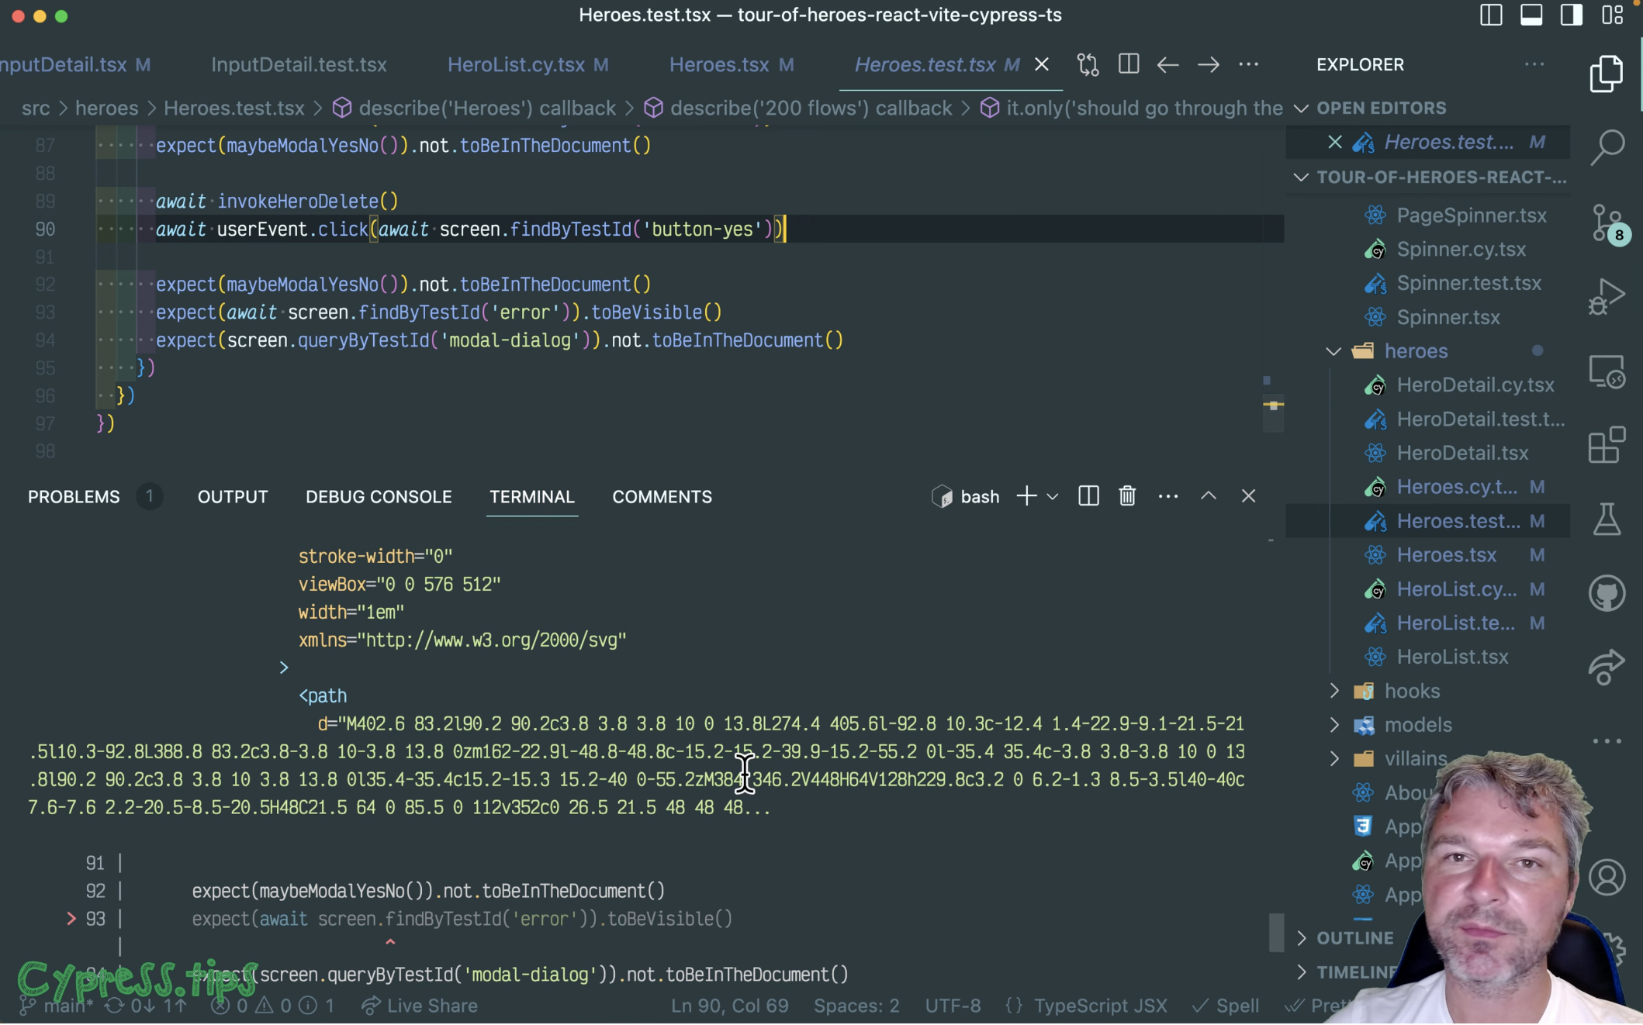Viewport: 1643px width, 1025px height.
Task: Kill terminal with trash icon
Action: (1127, 496)
